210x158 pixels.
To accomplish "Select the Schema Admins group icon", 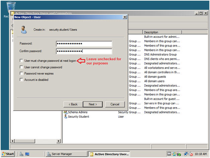I will click(x=66, y=112).
